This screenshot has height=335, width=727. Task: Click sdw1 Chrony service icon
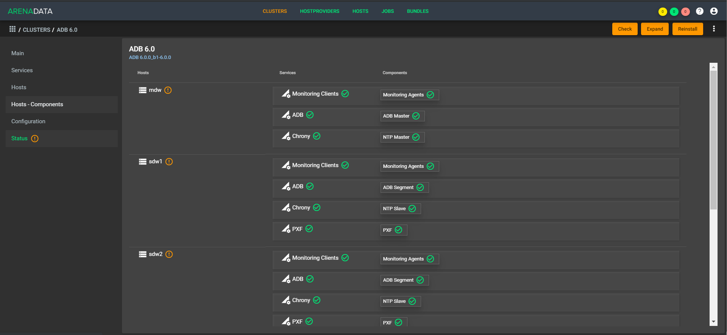(x=286, y=208)
